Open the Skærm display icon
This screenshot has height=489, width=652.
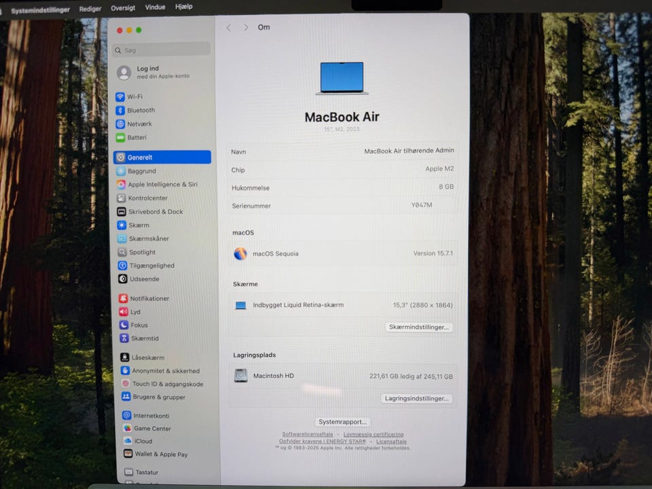[x=122, y=225]
